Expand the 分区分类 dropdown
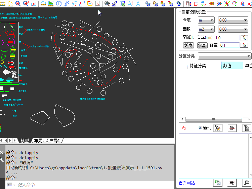This screenshot has width=252, height=189. click(224, 56)
